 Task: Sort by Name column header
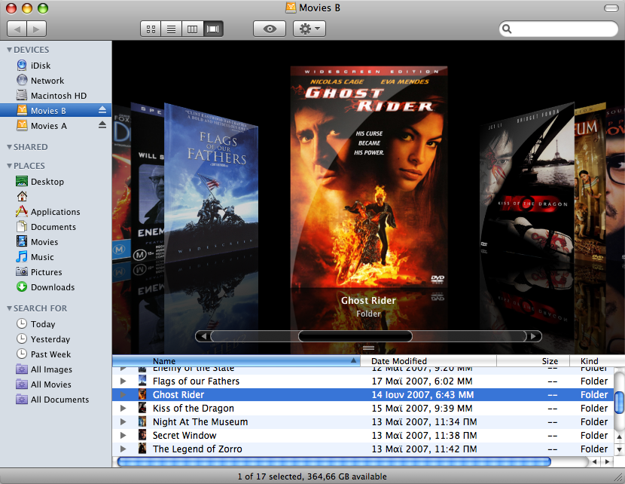tap(236, 361)
